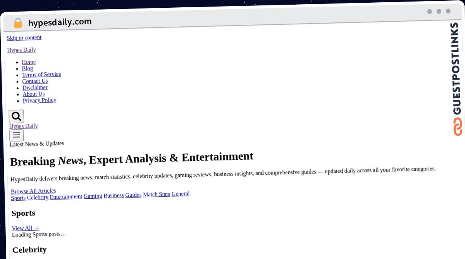
Task: Click the Hypes Daily link under search button
Action: click(24, 126)
